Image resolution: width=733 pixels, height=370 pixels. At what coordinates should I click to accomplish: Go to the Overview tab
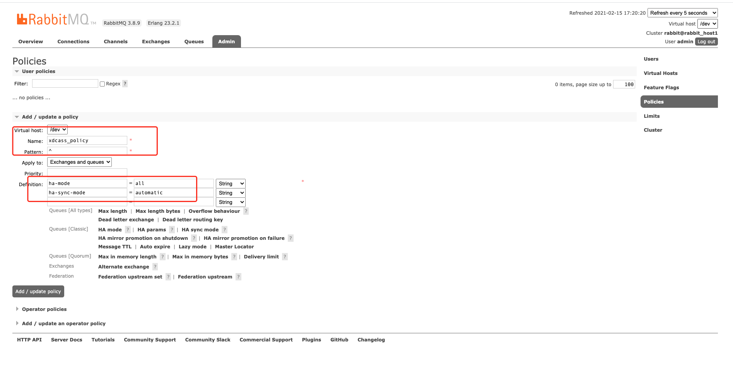pos(31,42)
